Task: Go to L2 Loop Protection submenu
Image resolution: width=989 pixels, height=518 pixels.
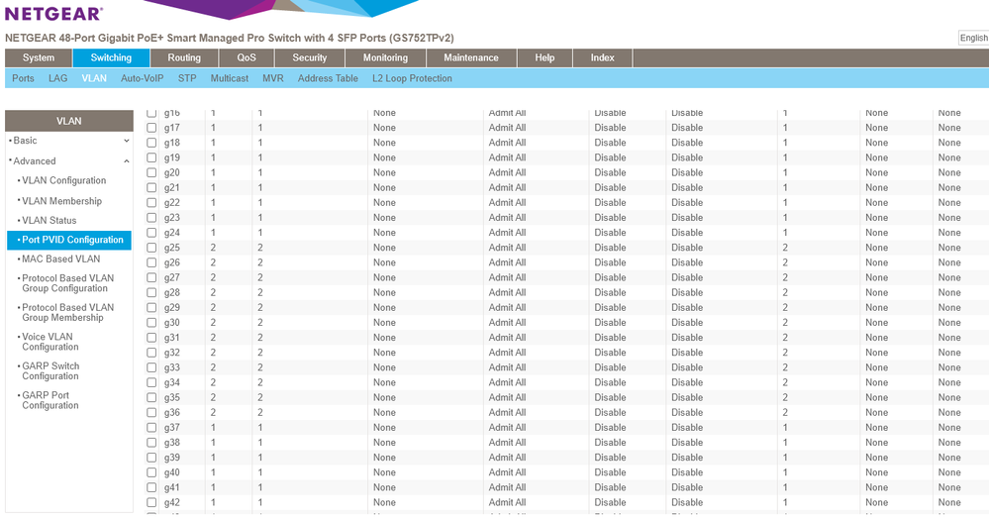Action: click(x=412, y=78)
